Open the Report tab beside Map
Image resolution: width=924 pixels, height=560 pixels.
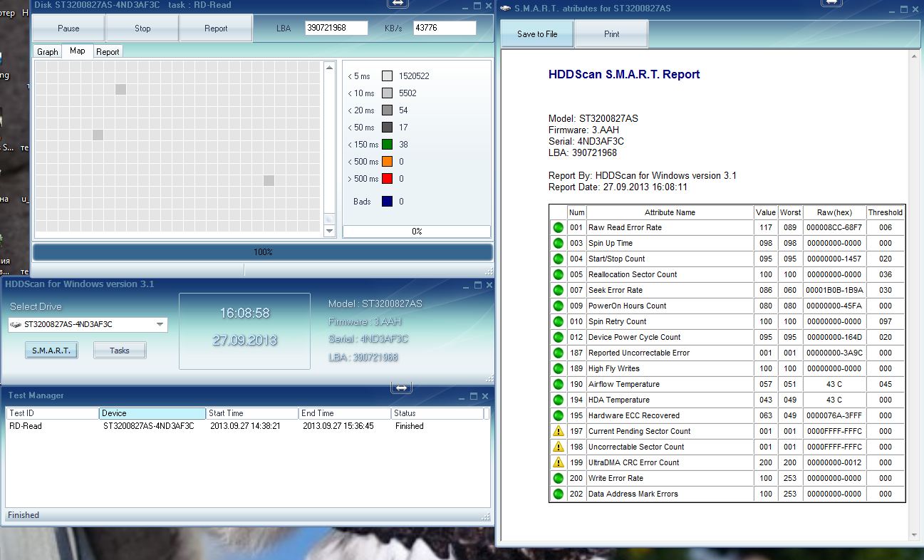108,52
